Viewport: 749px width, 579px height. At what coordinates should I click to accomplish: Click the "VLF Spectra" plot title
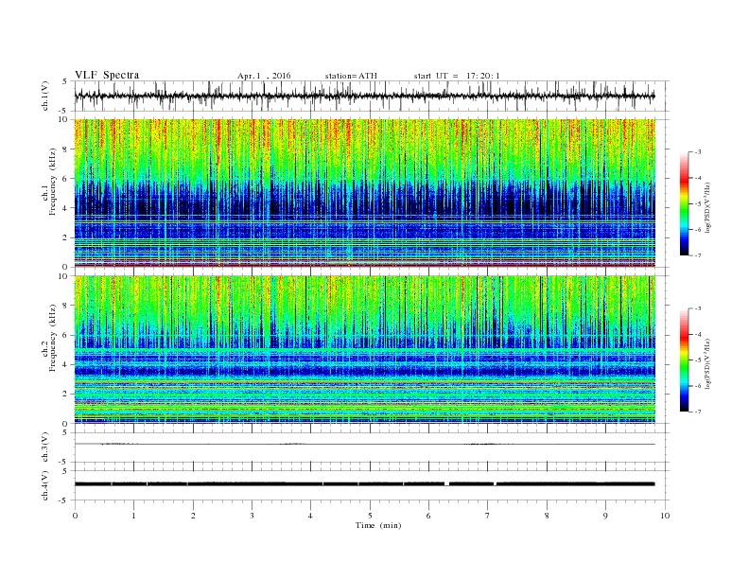(107, 75)
